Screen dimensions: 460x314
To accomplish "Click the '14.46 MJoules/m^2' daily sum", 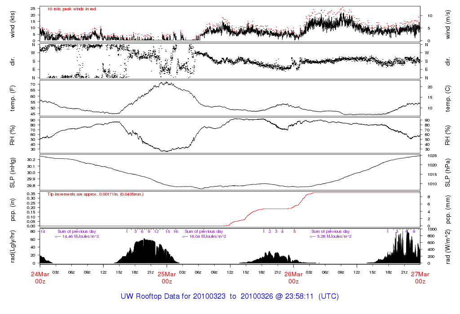I will (81, 236).
